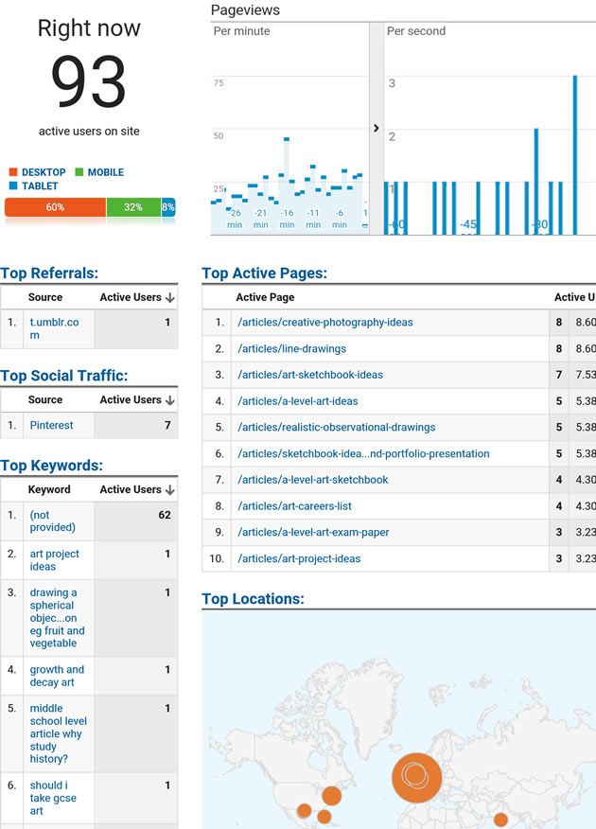Click the /articles/art-careers-list link

(x=294, y=506)
